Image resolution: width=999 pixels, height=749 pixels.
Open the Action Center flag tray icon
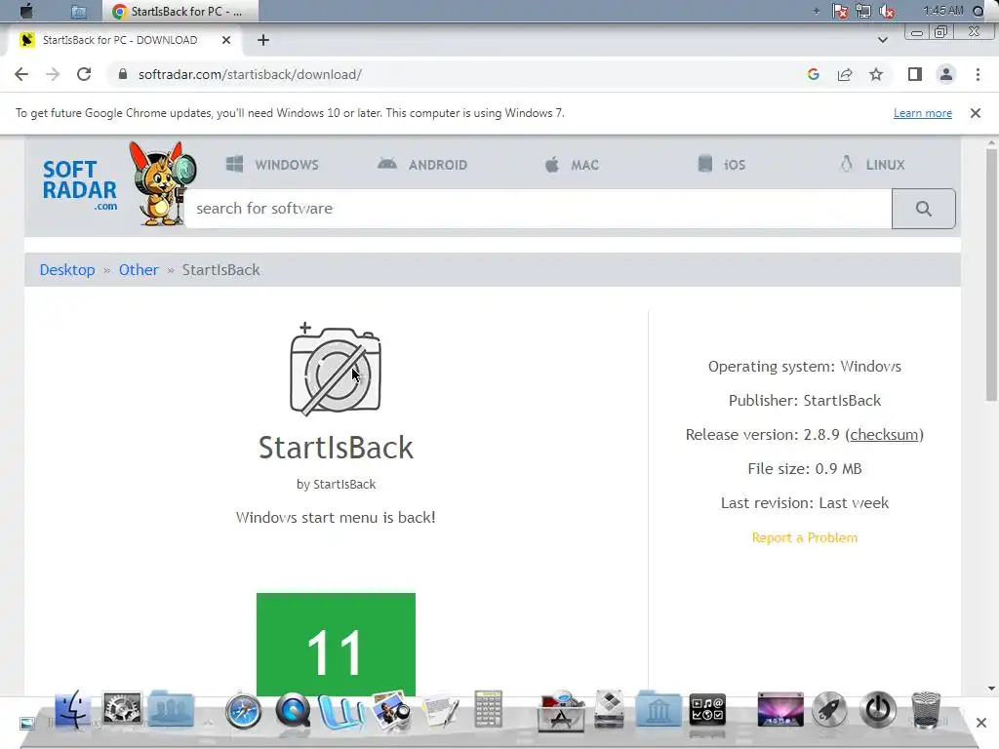coord(840,11)
